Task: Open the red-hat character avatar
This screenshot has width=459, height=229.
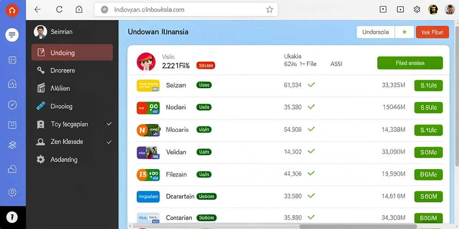Action: point(146,62)
